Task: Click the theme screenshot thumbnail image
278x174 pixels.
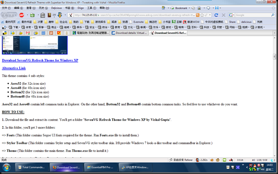Action: point(35,45)
